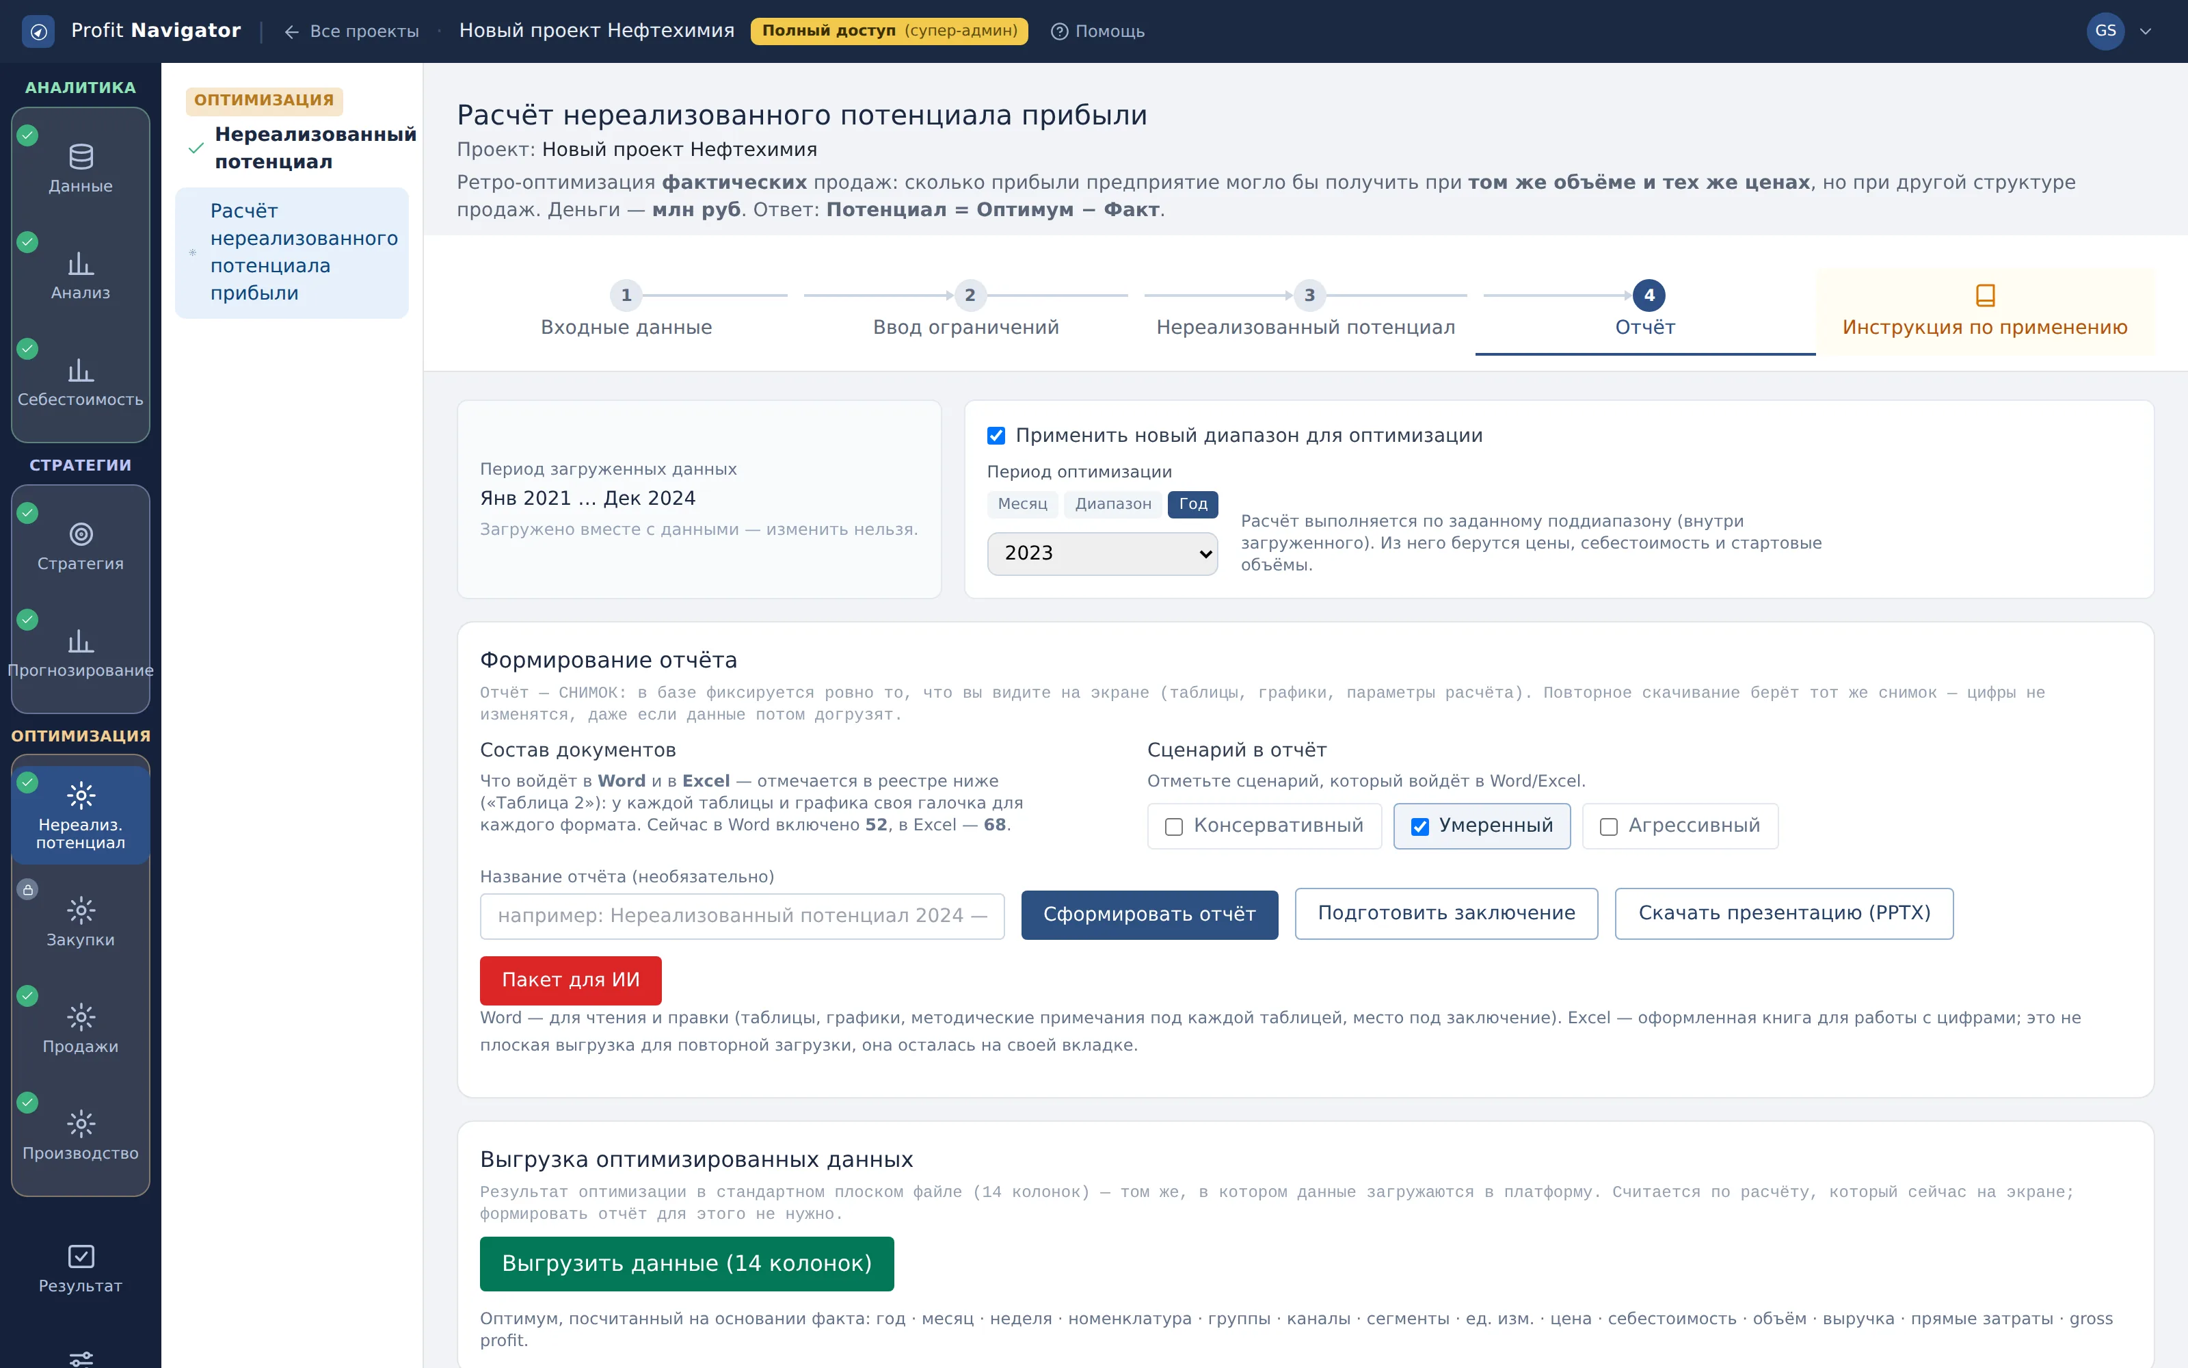
Task: Check the Агрессивный scenario box
Action: pyautogui.click(x=1608, y=827)
